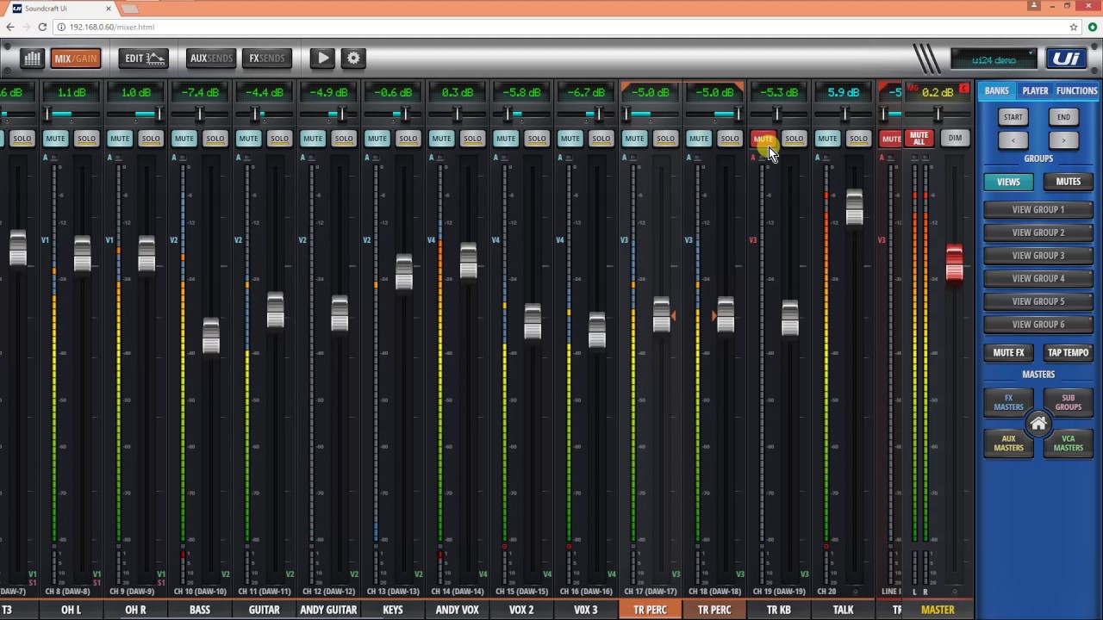Select the MUTES groups tab
Image resolution: width=1103 pixels, height=620 pixels.
tap(1068, 182)
